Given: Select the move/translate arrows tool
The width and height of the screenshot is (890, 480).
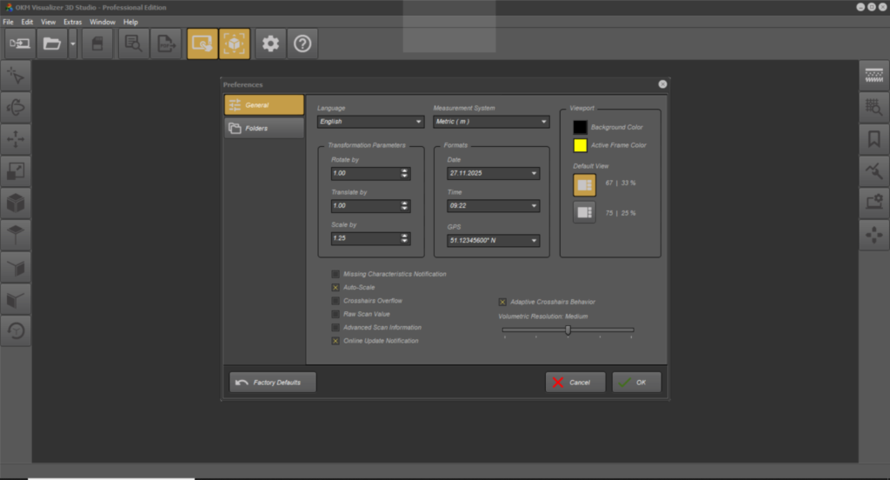Looking at the screenshot, I should point(16,138).
